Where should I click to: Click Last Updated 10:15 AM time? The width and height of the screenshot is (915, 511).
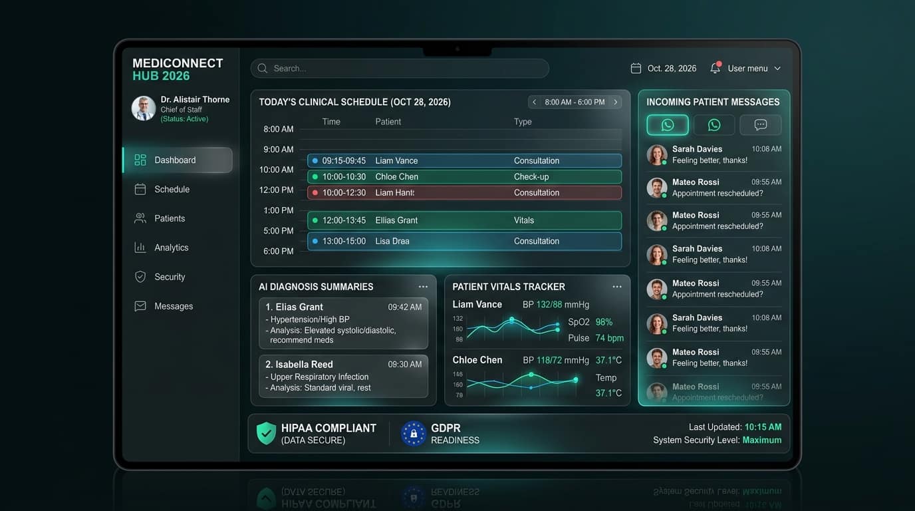point(763,427)
